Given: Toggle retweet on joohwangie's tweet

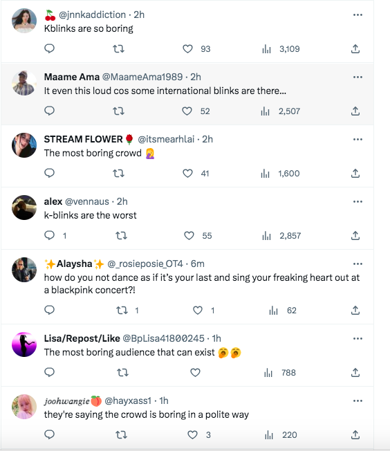Looking at the screenshot, I should coord(121,434).
